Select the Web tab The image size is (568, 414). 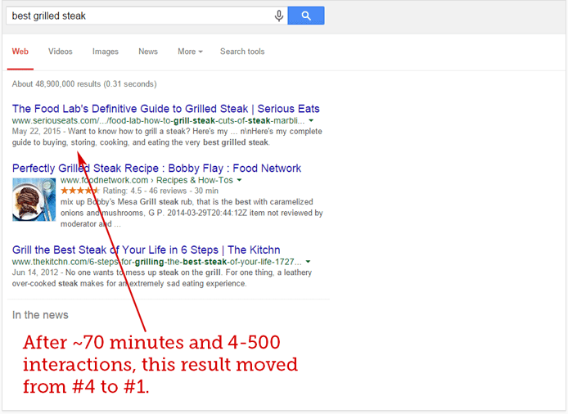[x=20, y=52]
